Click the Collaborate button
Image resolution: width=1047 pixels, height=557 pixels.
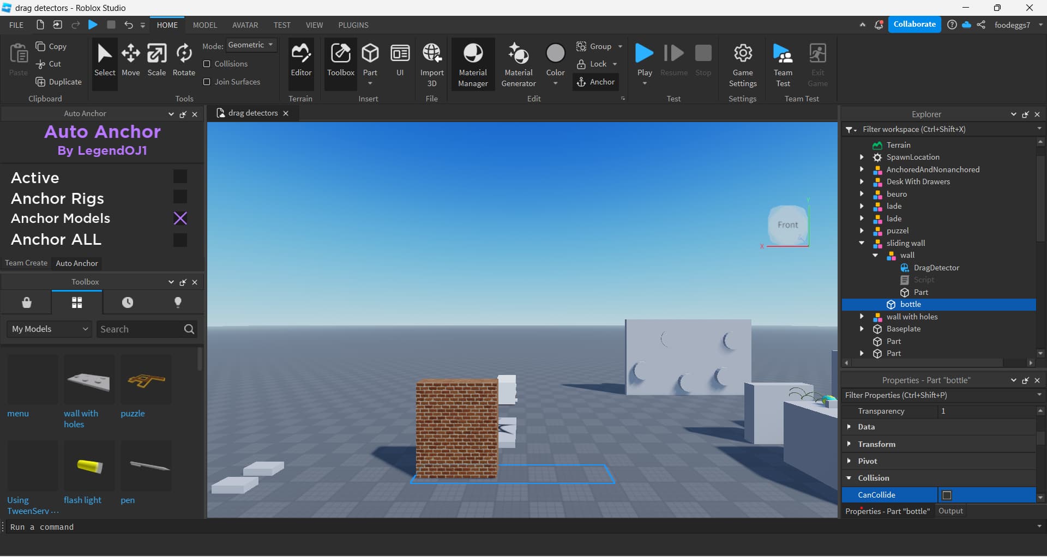914,25
